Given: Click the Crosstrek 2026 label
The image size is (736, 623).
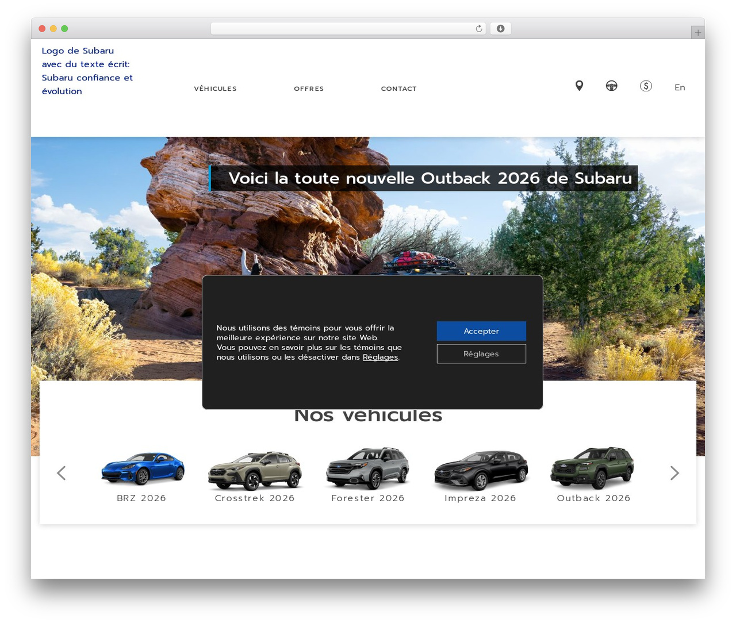Looking at the screenshot, I should point(255,498).
